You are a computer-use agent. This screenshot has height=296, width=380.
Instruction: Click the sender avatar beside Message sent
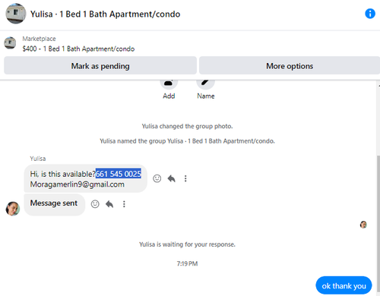13,209
